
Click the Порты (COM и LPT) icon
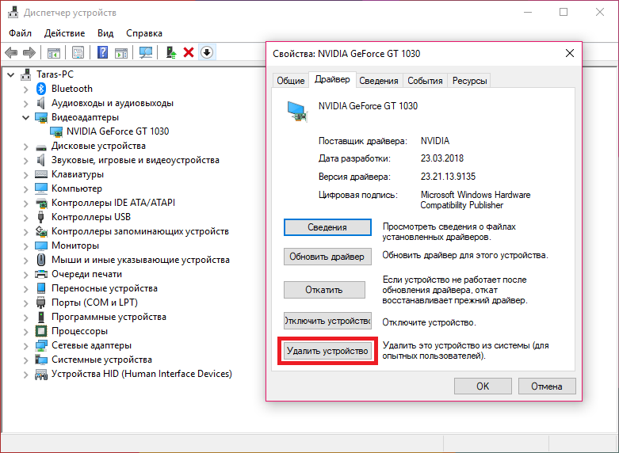click(40, 303)
